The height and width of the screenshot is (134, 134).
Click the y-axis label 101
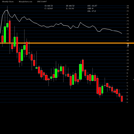click(128, 70)
